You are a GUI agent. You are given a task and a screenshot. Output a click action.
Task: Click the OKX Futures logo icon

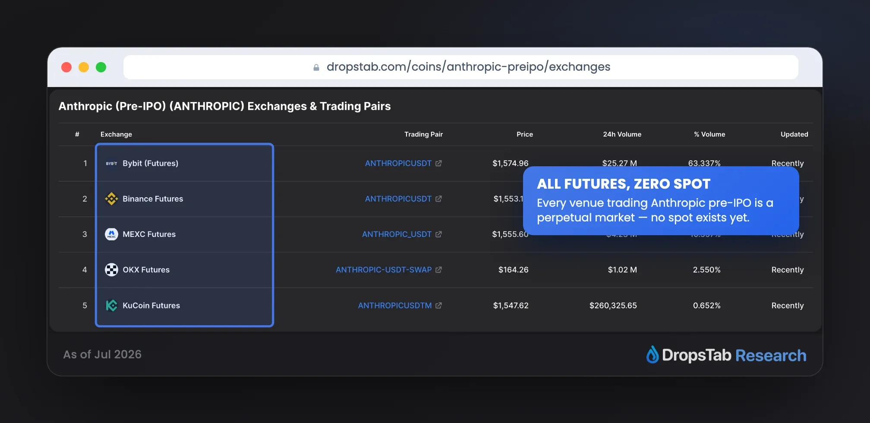tap(111, 270)
